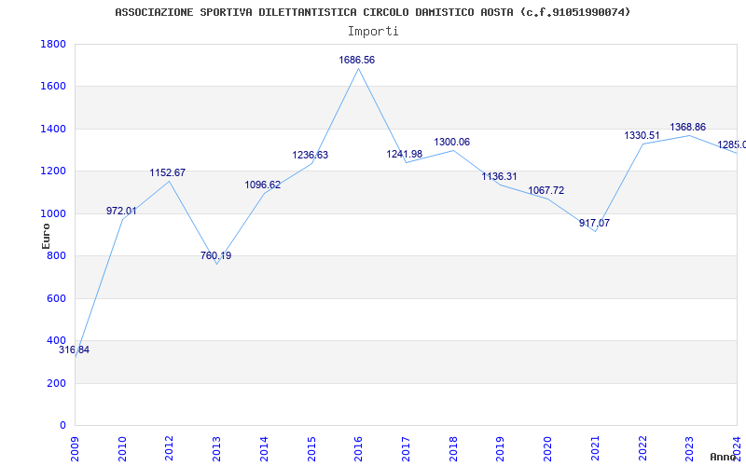Viewport: 746px width, 466px height.
Task: Select the 760.19 data label
Action: (x=216, y=255)
